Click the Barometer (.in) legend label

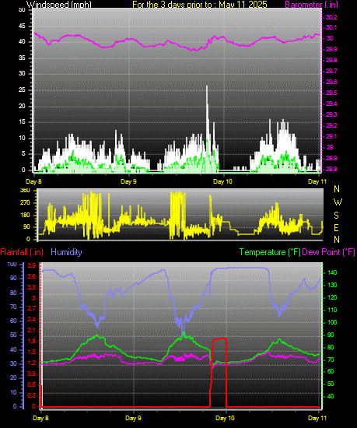[311, 4]
